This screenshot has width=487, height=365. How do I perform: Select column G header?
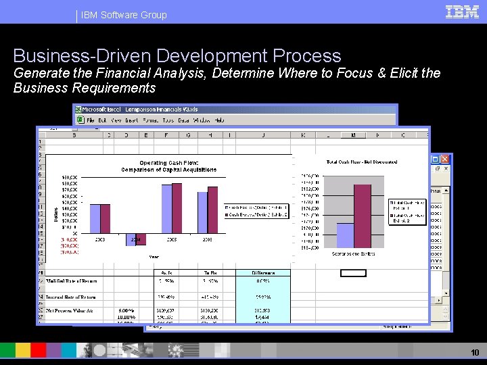point(188,135)
